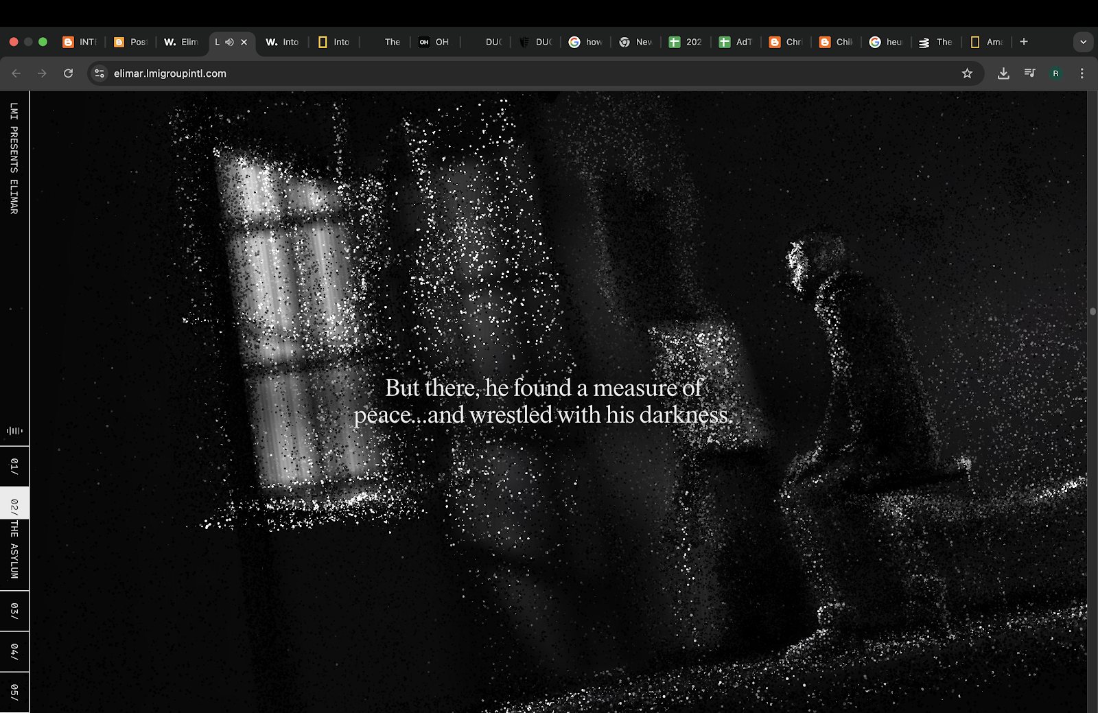Click the page vertical scrollbar thumb

point(1093,312)
